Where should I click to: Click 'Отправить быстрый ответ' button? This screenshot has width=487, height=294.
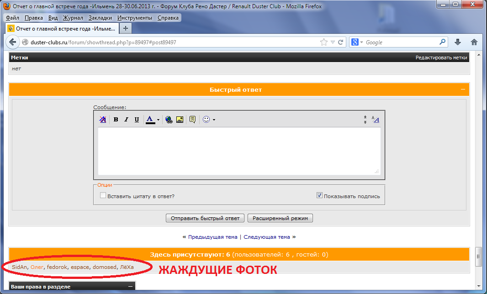(x=205, y=218)
